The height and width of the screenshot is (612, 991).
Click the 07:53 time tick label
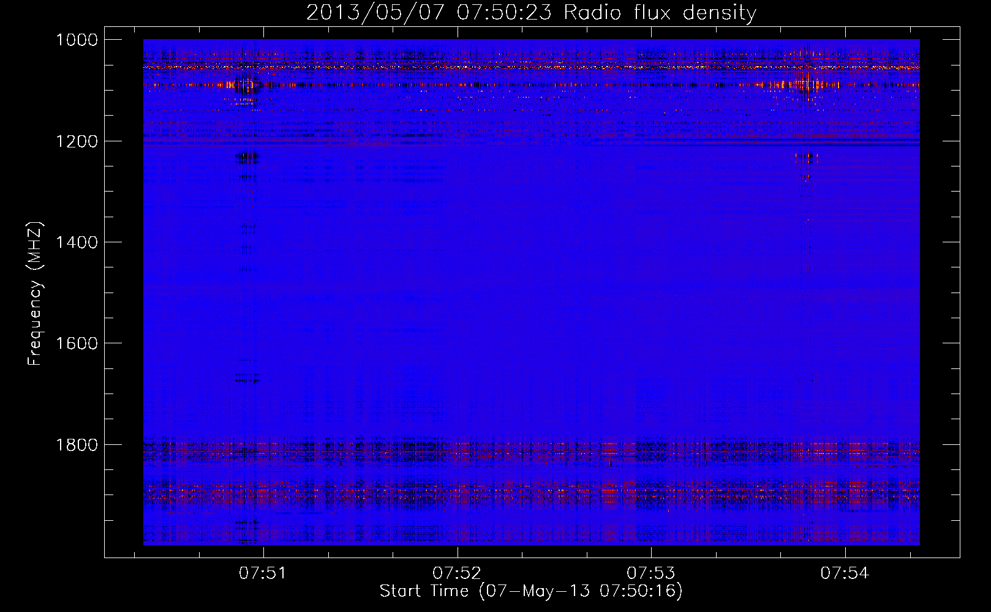[651, 573]
